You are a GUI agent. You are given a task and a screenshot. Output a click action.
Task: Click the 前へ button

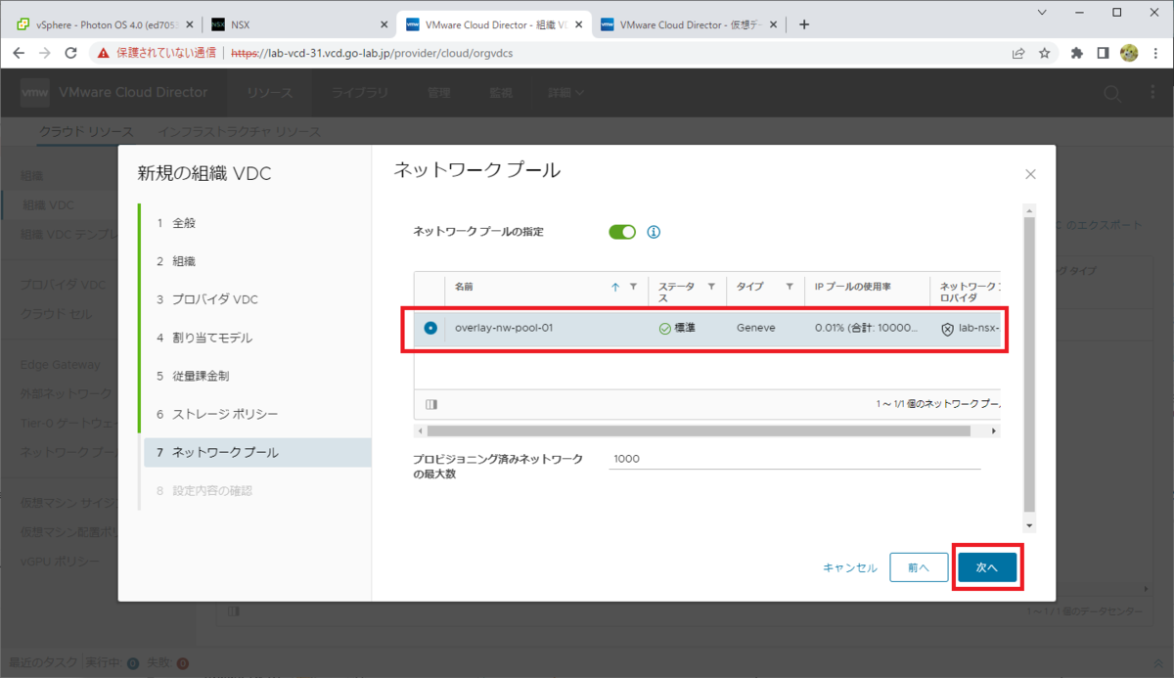[919, 567]
